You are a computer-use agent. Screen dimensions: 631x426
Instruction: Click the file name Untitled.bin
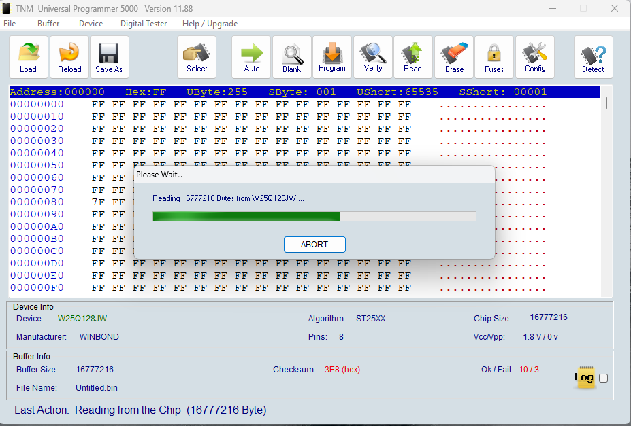point(97,388)
